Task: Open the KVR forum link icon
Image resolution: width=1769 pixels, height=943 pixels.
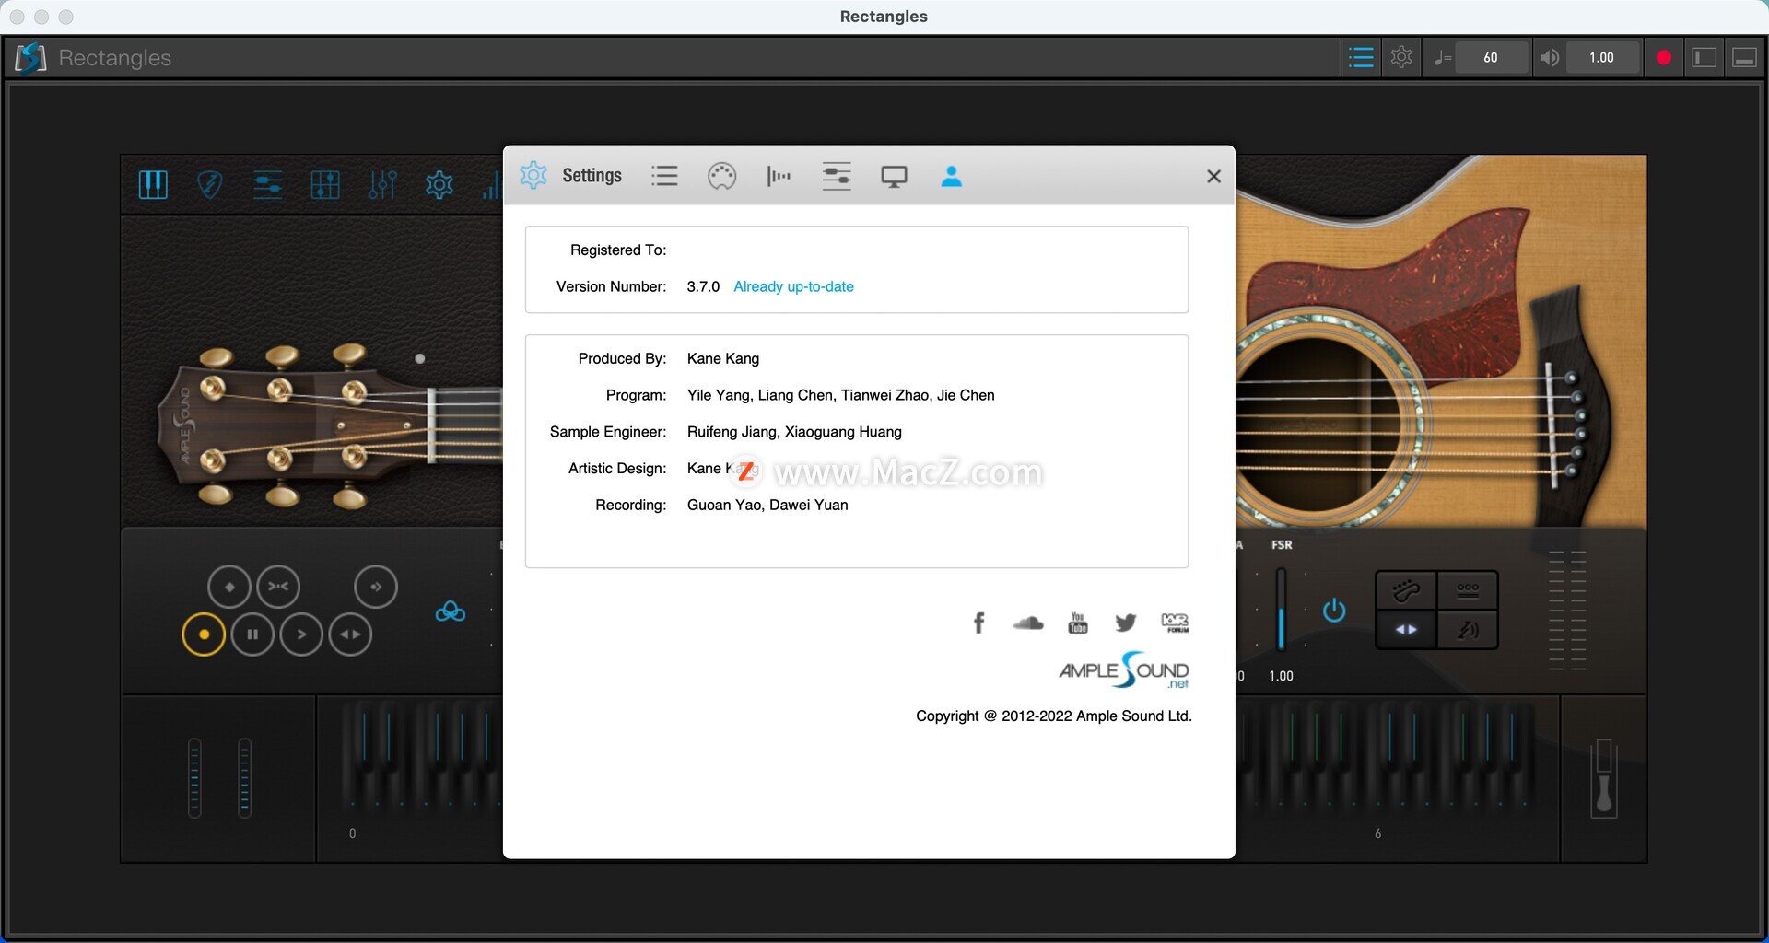Action: 1175,623
